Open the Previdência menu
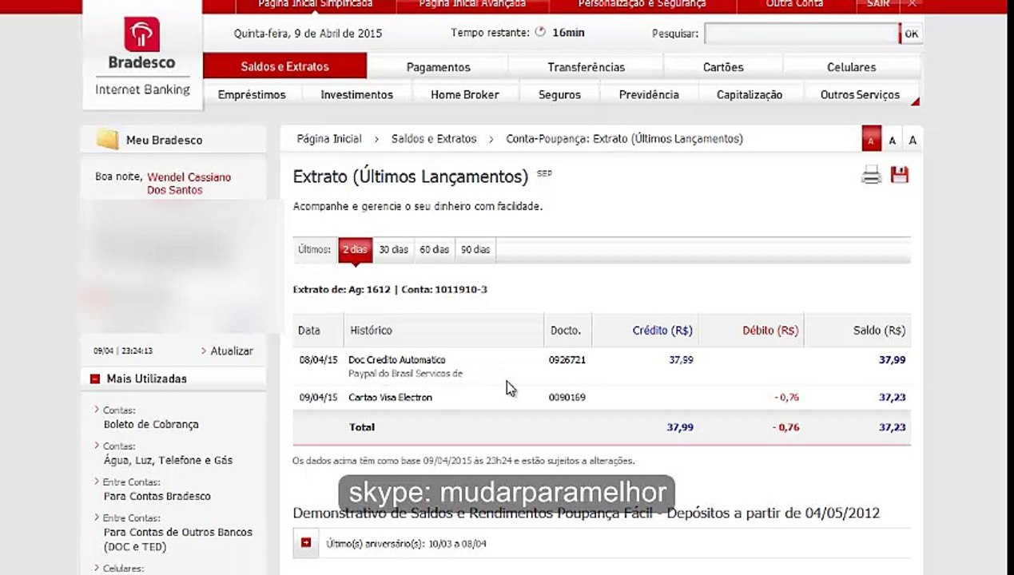This screenshot has height=575, width=1014. 649,94
